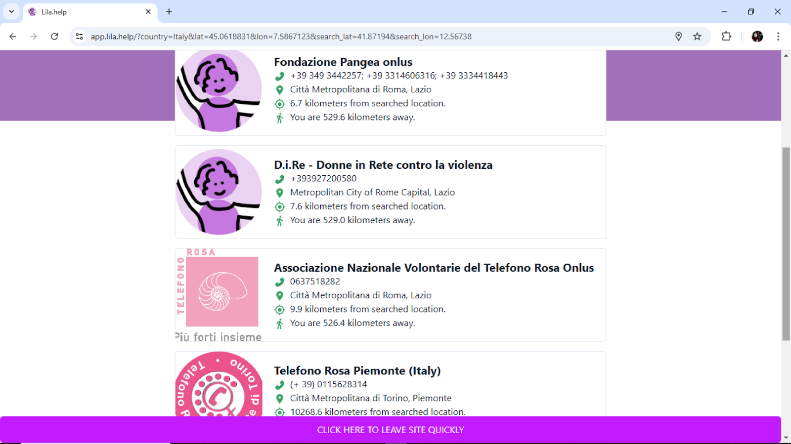Open D.i.Re - Donne in Rete contro la violenza
Image resolution: width=791 pixels, height=444 pixels.
coord(383,165)
